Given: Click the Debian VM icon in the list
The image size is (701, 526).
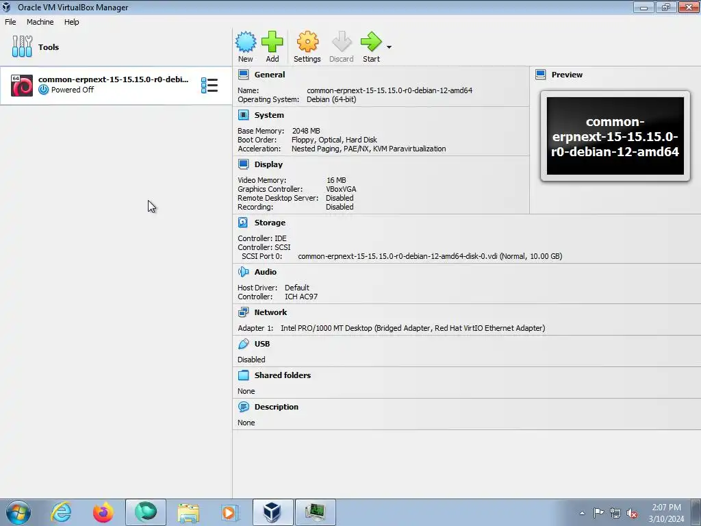Looking at the screenshot, I should coord(22,85).
